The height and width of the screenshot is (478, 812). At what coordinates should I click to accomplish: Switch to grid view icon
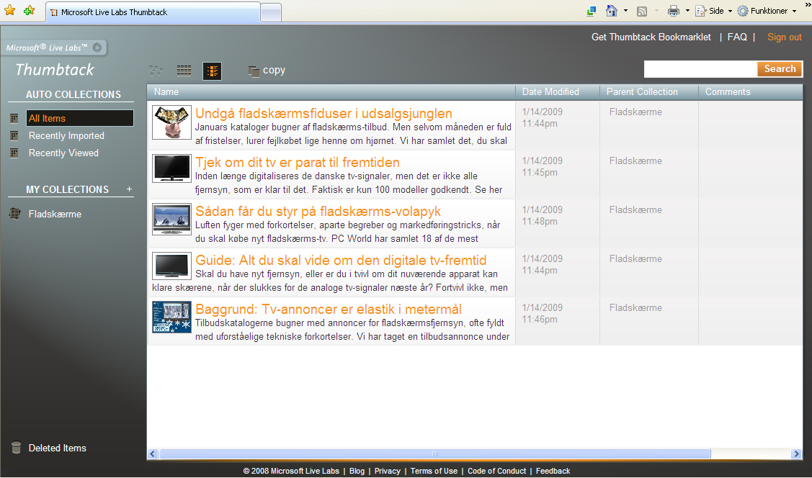click(184, 71)
